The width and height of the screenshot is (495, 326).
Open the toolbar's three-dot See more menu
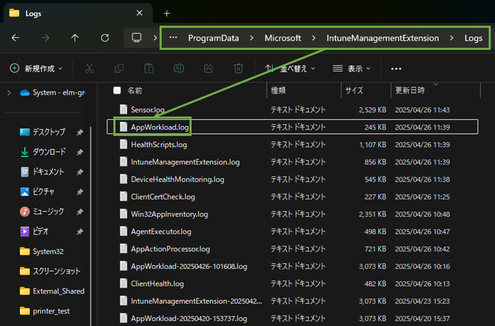396,68
